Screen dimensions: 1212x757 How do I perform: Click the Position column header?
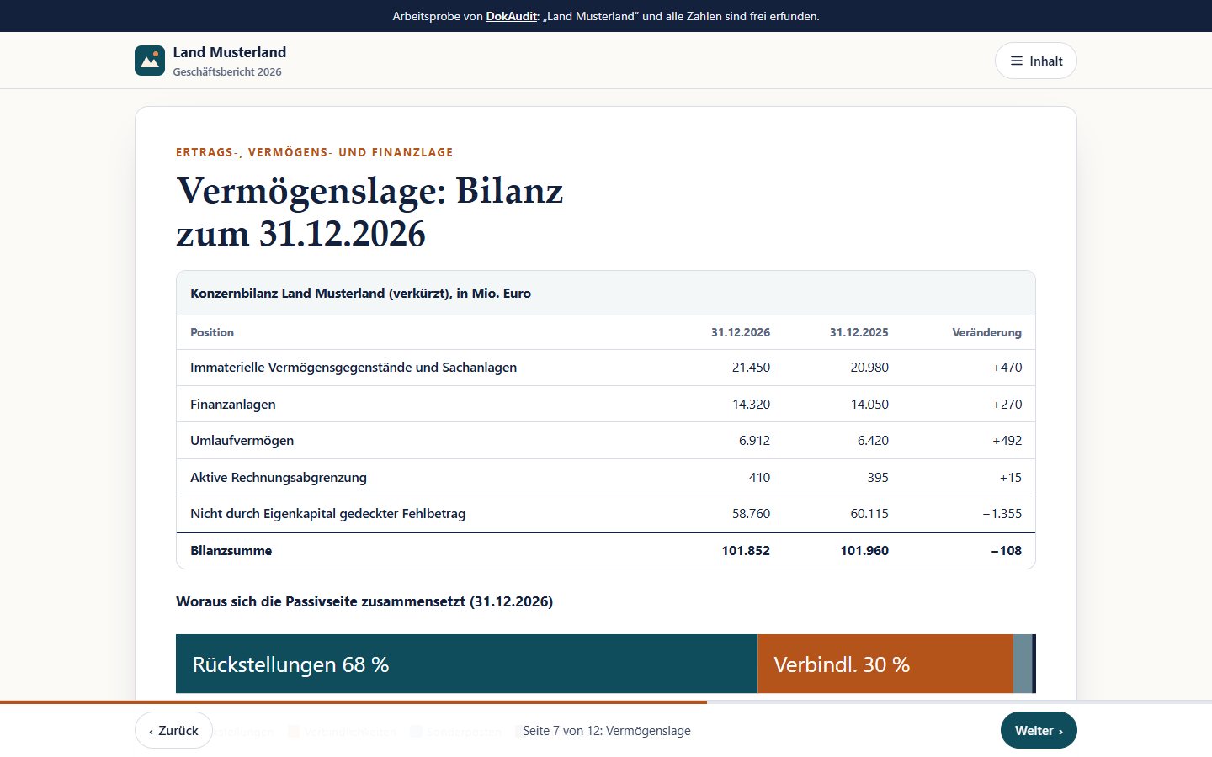[212, 332]
